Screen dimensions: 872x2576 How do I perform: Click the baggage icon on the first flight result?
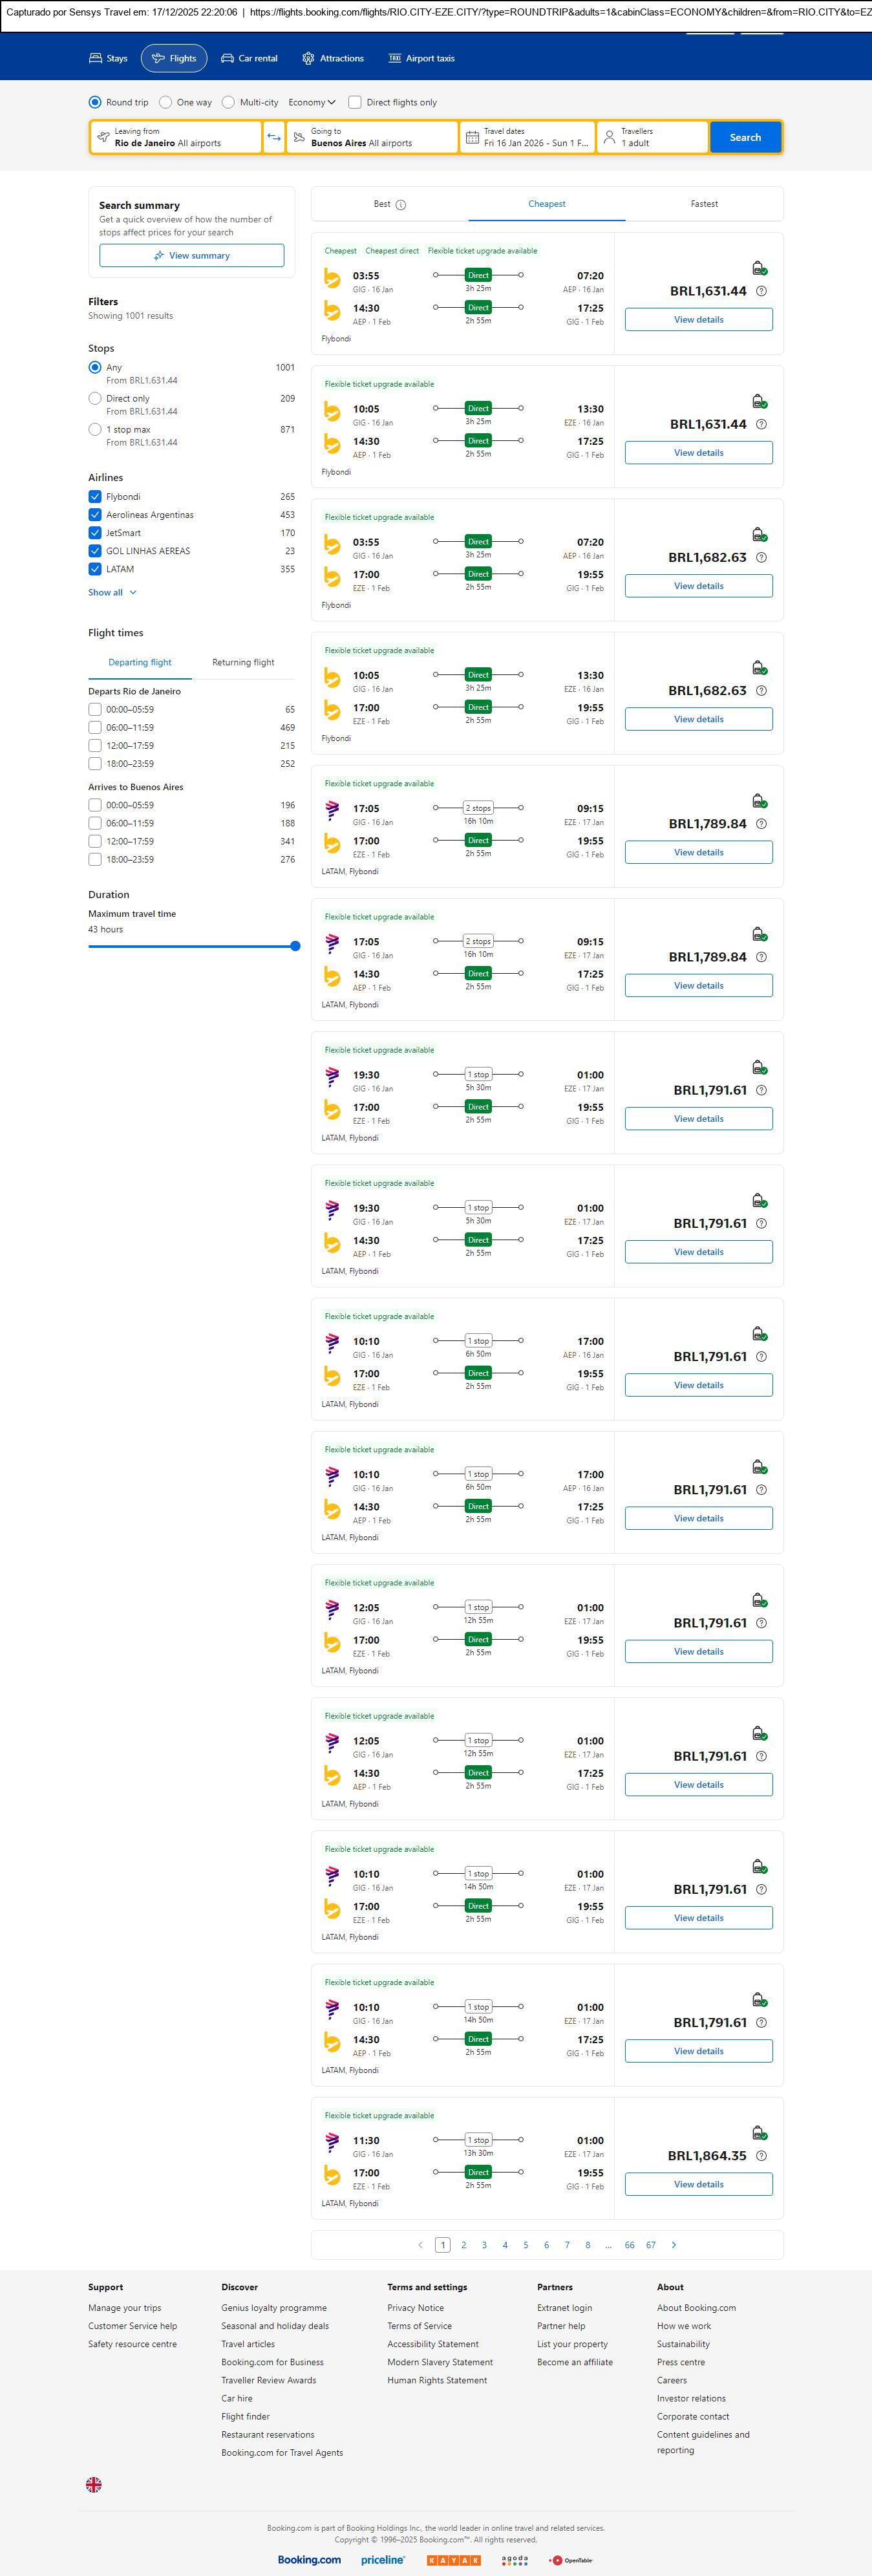click(759, 268)
